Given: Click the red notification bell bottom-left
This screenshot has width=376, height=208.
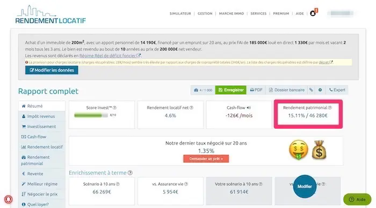Looking at the screenshot, I should pyautogui.click(x=9, y=199).
